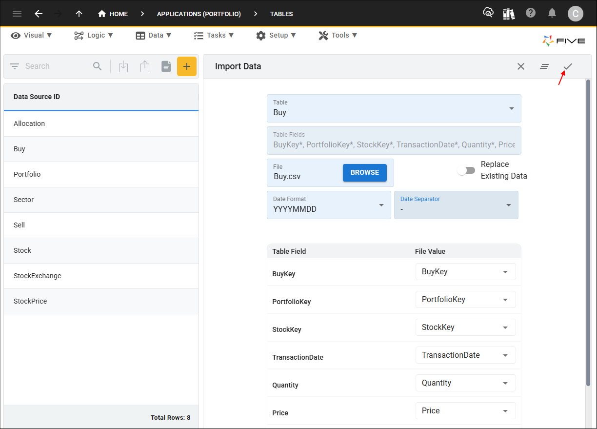Click the library books icon in header
This screenshot has height=429, width=597.
click(509, 13)
